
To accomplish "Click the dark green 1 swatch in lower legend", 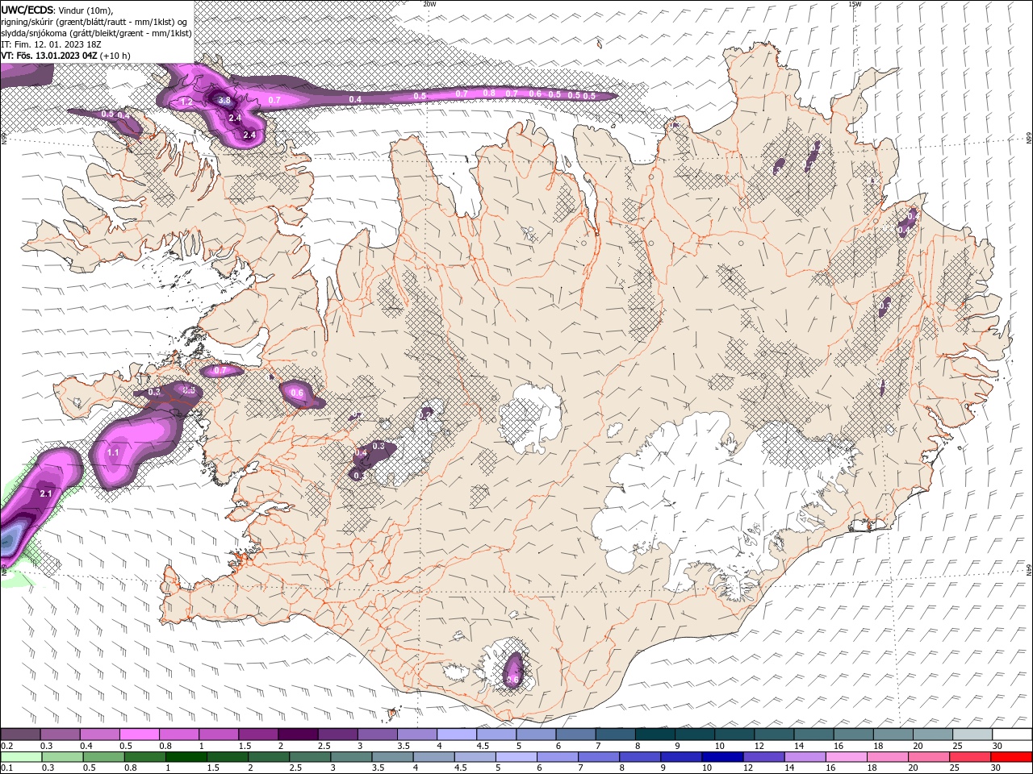I will tap(186, 757).
